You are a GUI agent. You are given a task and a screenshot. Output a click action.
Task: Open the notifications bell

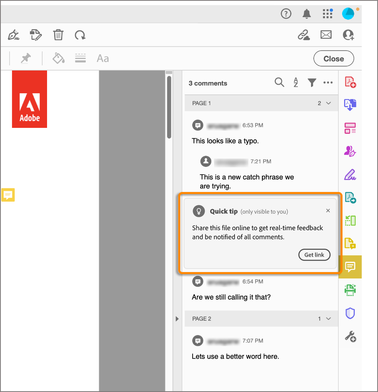pos(307,14)
